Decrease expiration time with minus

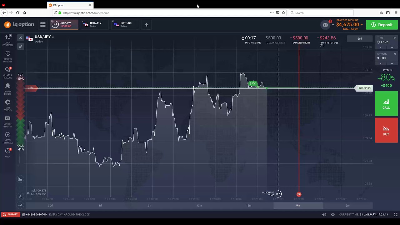[381, 47]
